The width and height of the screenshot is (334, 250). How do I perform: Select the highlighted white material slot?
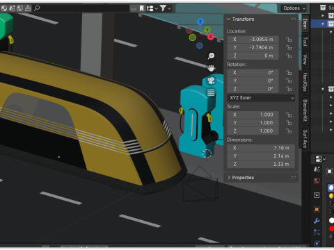(x=331, y=187)
